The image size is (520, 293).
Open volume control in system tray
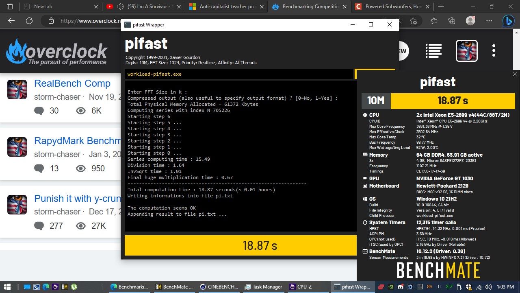click(489, 287)
